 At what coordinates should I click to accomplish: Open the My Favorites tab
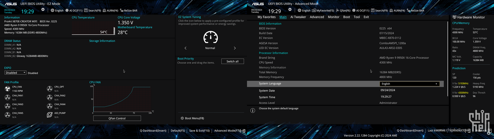pos(267,17)
